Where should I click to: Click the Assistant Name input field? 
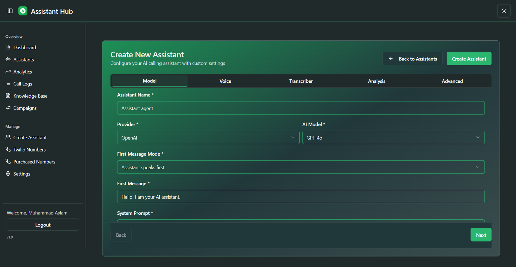point(301,108)
